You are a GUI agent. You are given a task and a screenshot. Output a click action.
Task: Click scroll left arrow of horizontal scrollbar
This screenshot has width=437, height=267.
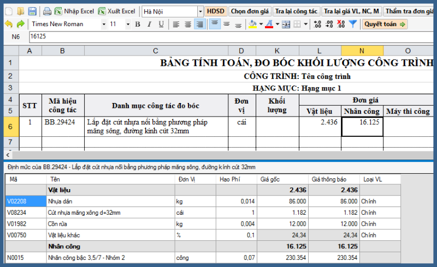pyautogui.click(x=8, y=155)
